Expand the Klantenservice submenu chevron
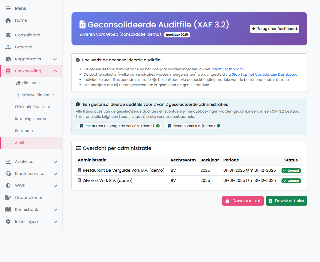 [55, 174]
